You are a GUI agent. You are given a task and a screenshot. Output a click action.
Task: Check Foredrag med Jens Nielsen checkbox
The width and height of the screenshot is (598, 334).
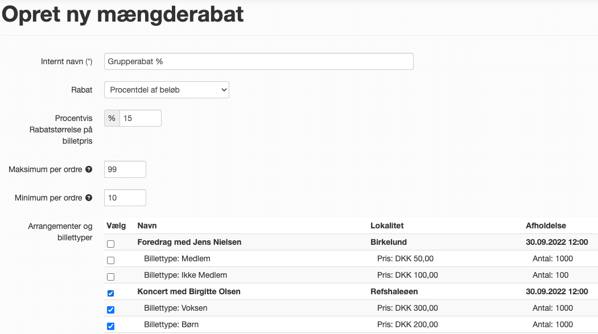(x=110, y=244)
